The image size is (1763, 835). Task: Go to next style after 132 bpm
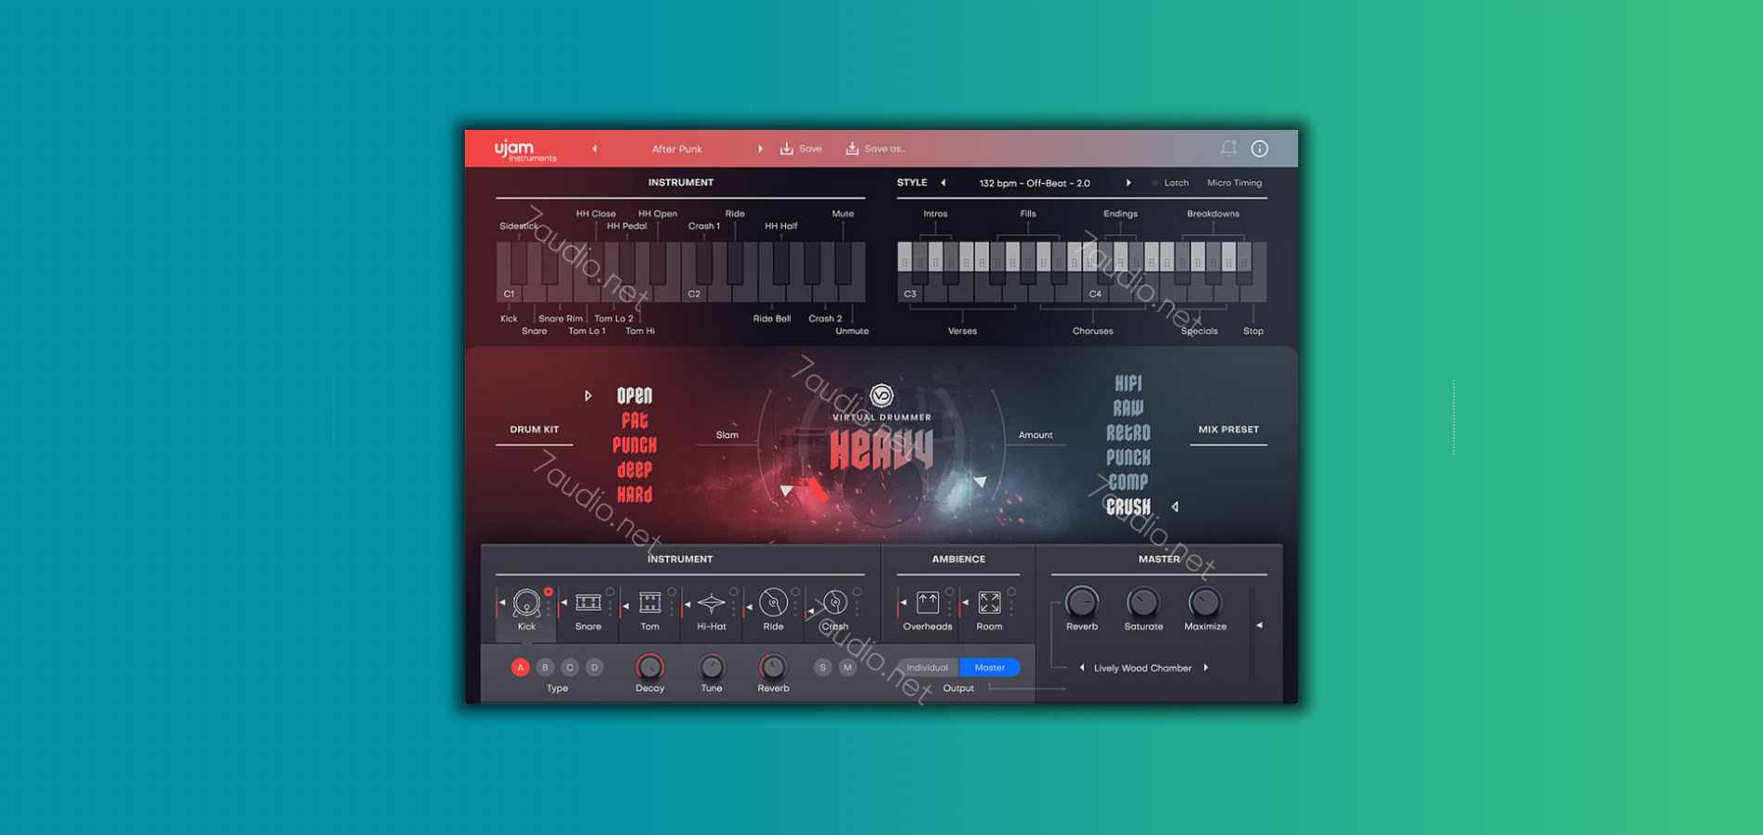pos(1128,183)
